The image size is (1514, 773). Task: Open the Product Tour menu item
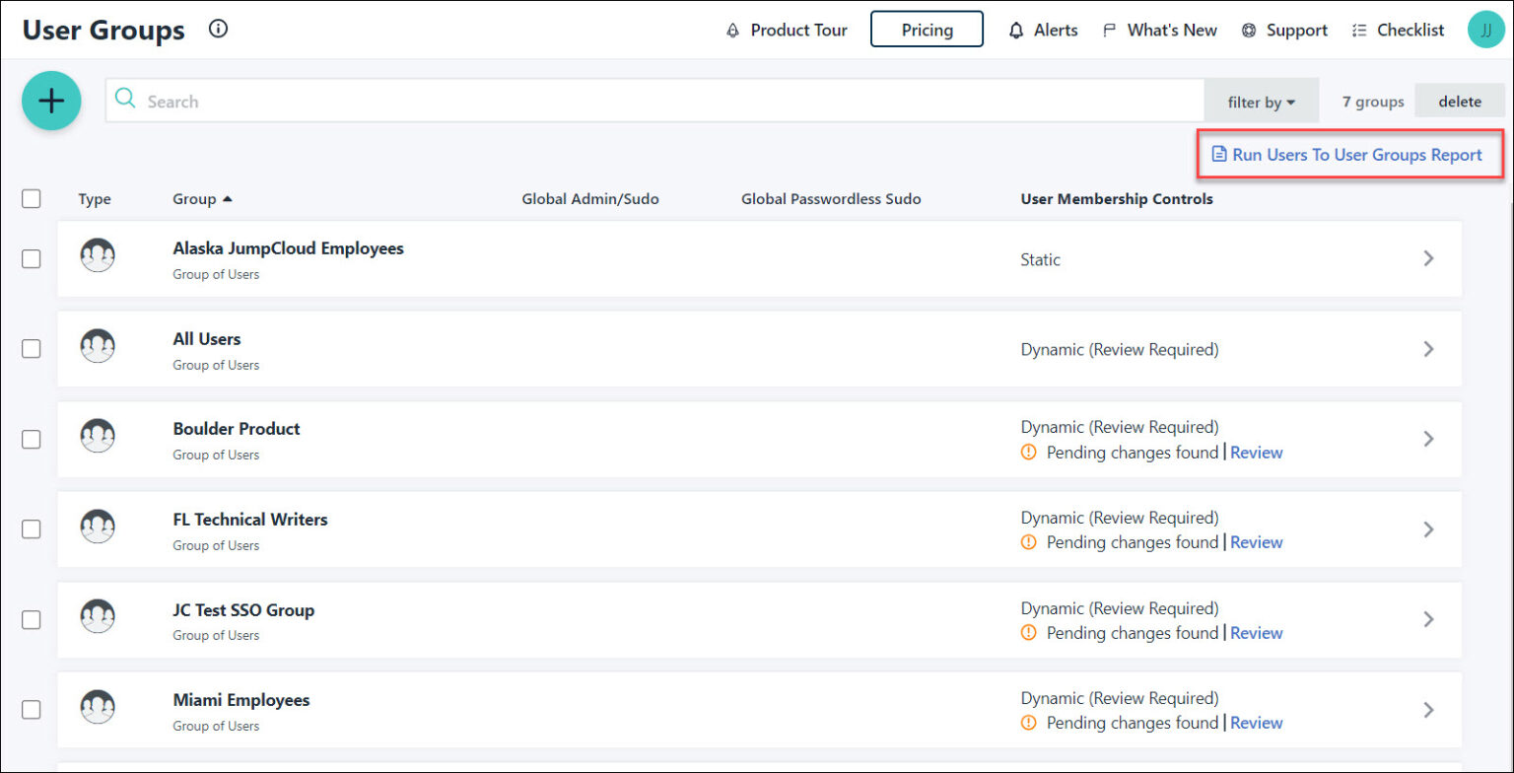coord(787,30)
